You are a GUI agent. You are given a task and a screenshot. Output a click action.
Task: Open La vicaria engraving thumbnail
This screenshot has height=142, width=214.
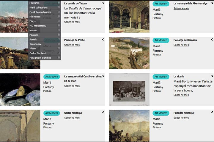click(x=129, y=90)
